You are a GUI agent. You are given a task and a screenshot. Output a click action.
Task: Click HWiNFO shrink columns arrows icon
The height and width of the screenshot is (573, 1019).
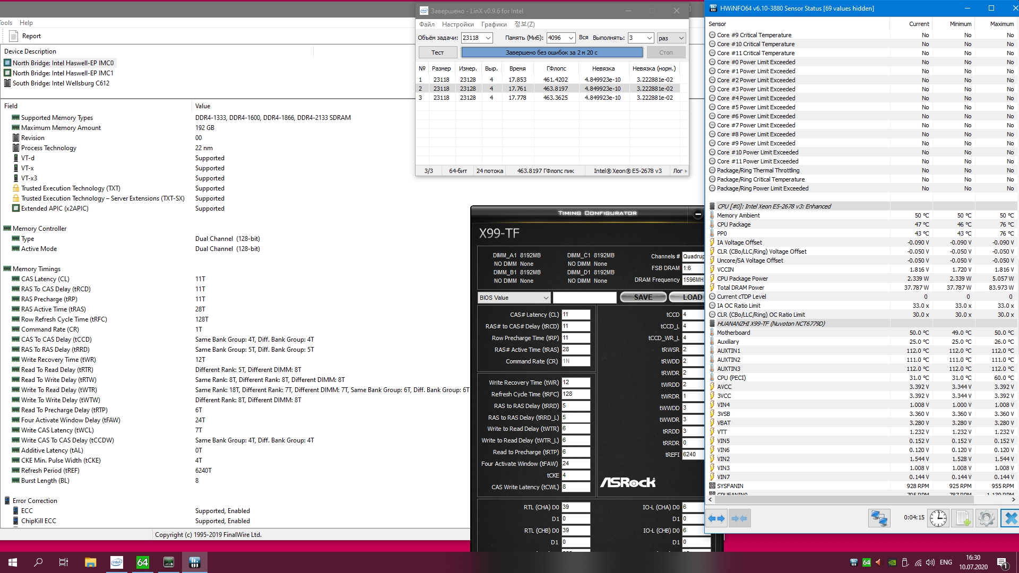(739, 518)
